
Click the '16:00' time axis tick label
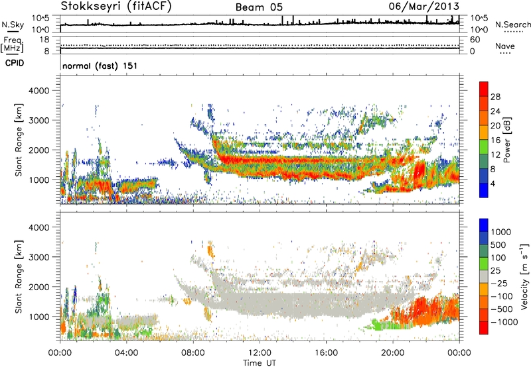(326, 353)
